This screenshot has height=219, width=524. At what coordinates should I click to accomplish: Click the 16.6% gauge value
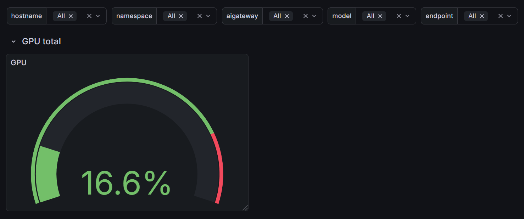pyautogui.click(x=126, y=183)
